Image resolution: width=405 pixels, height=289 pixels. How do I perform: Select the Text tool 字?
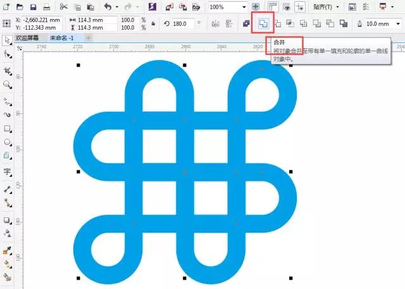(x=7, y=172)
